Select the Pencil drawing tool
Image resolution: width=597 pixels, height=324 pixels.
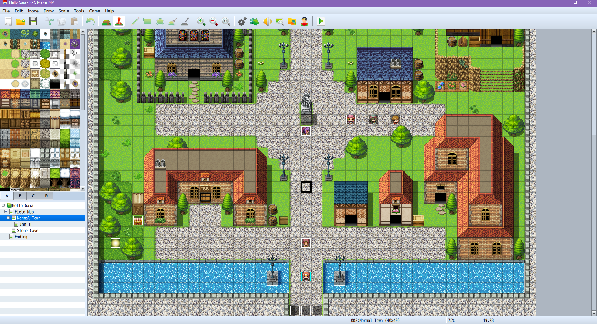(x=135, y=21)
